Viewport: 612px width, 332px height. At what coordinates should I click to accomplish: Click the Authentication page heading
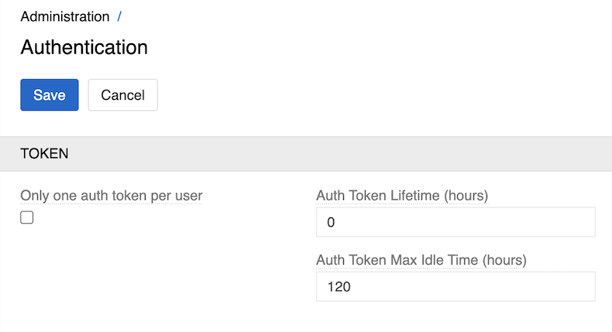click(84, 47)
